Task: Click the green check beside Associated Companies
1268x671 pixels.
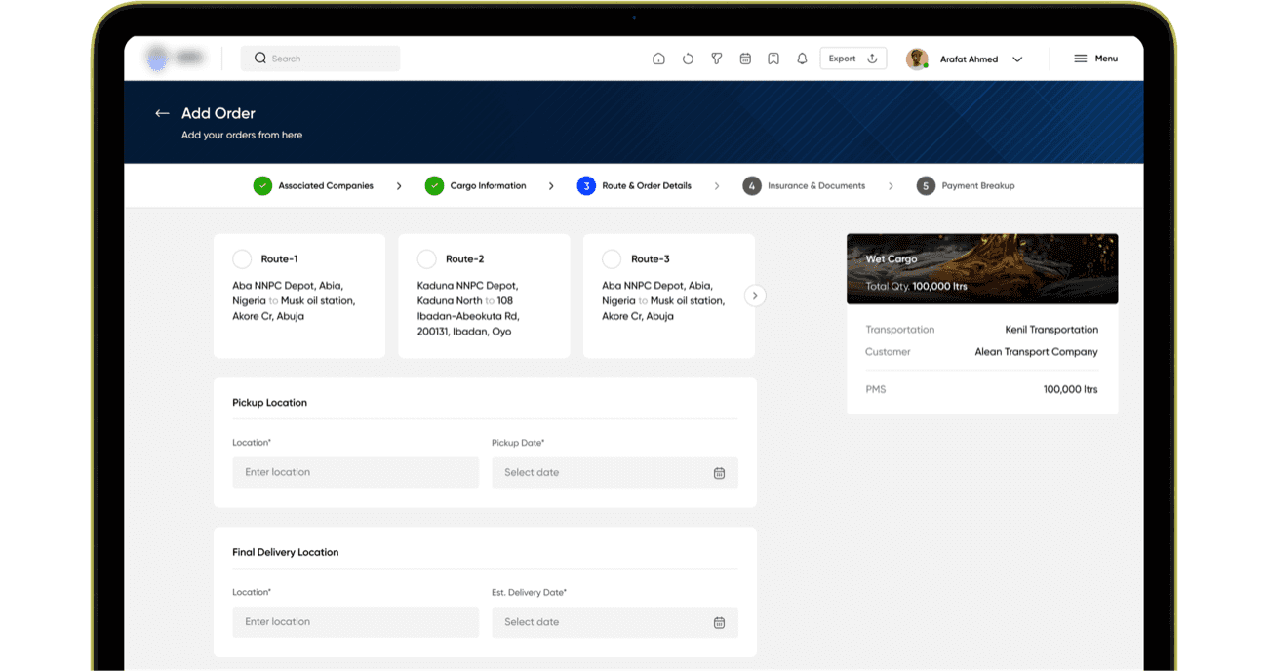Action: tap(262, 185)
